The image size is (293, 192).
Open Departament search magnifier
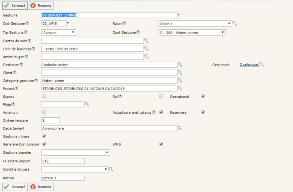coord(180,128)
